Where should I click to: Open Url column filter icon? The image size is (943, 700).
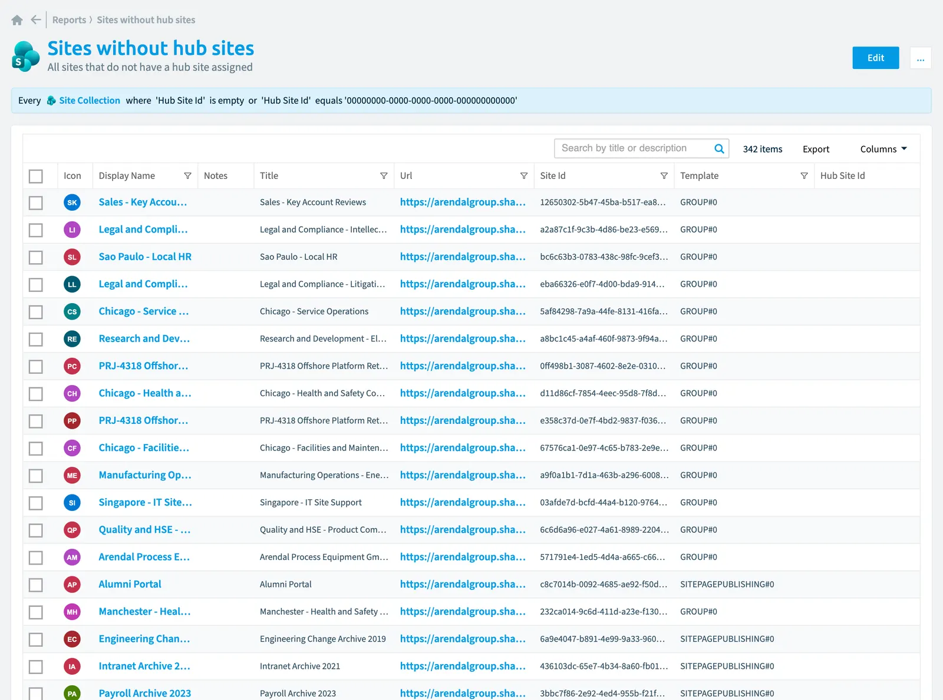click(524, 176)
